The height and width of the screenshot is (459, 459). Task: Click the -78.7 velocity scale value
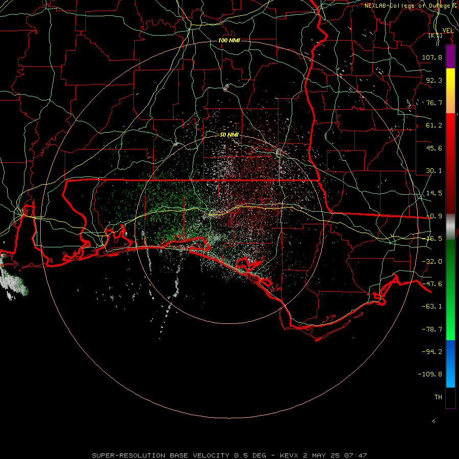point(432,329)
